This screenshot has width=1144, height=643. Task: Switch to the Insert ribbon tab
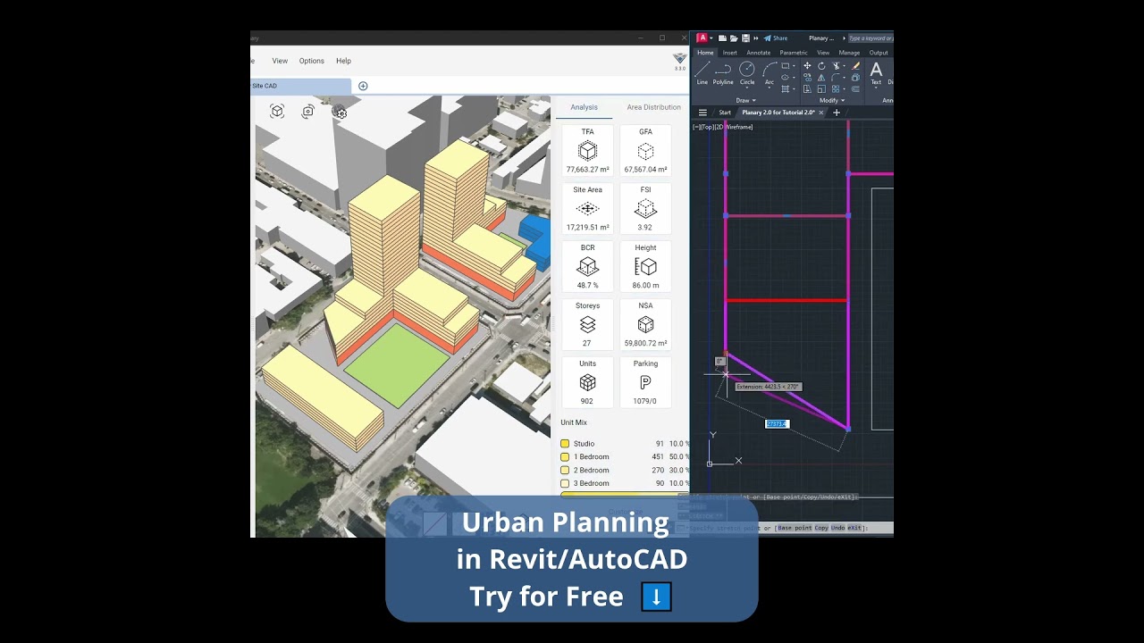click(x=730, y=53)
